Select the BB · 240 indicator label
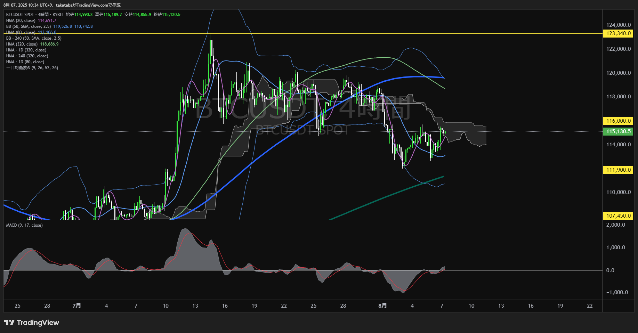The image size is (638, 333). [34, 38]
